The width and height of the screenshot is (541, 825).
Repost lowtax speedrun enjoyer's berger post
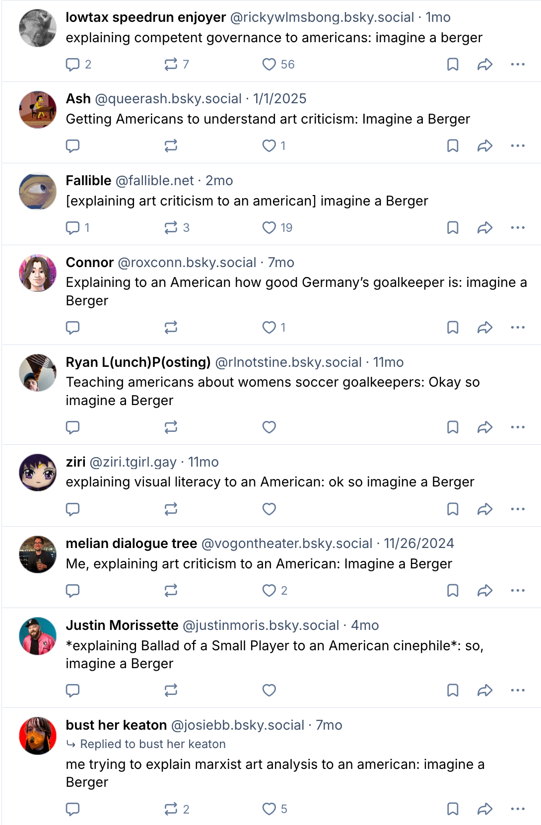coord(171,65)
